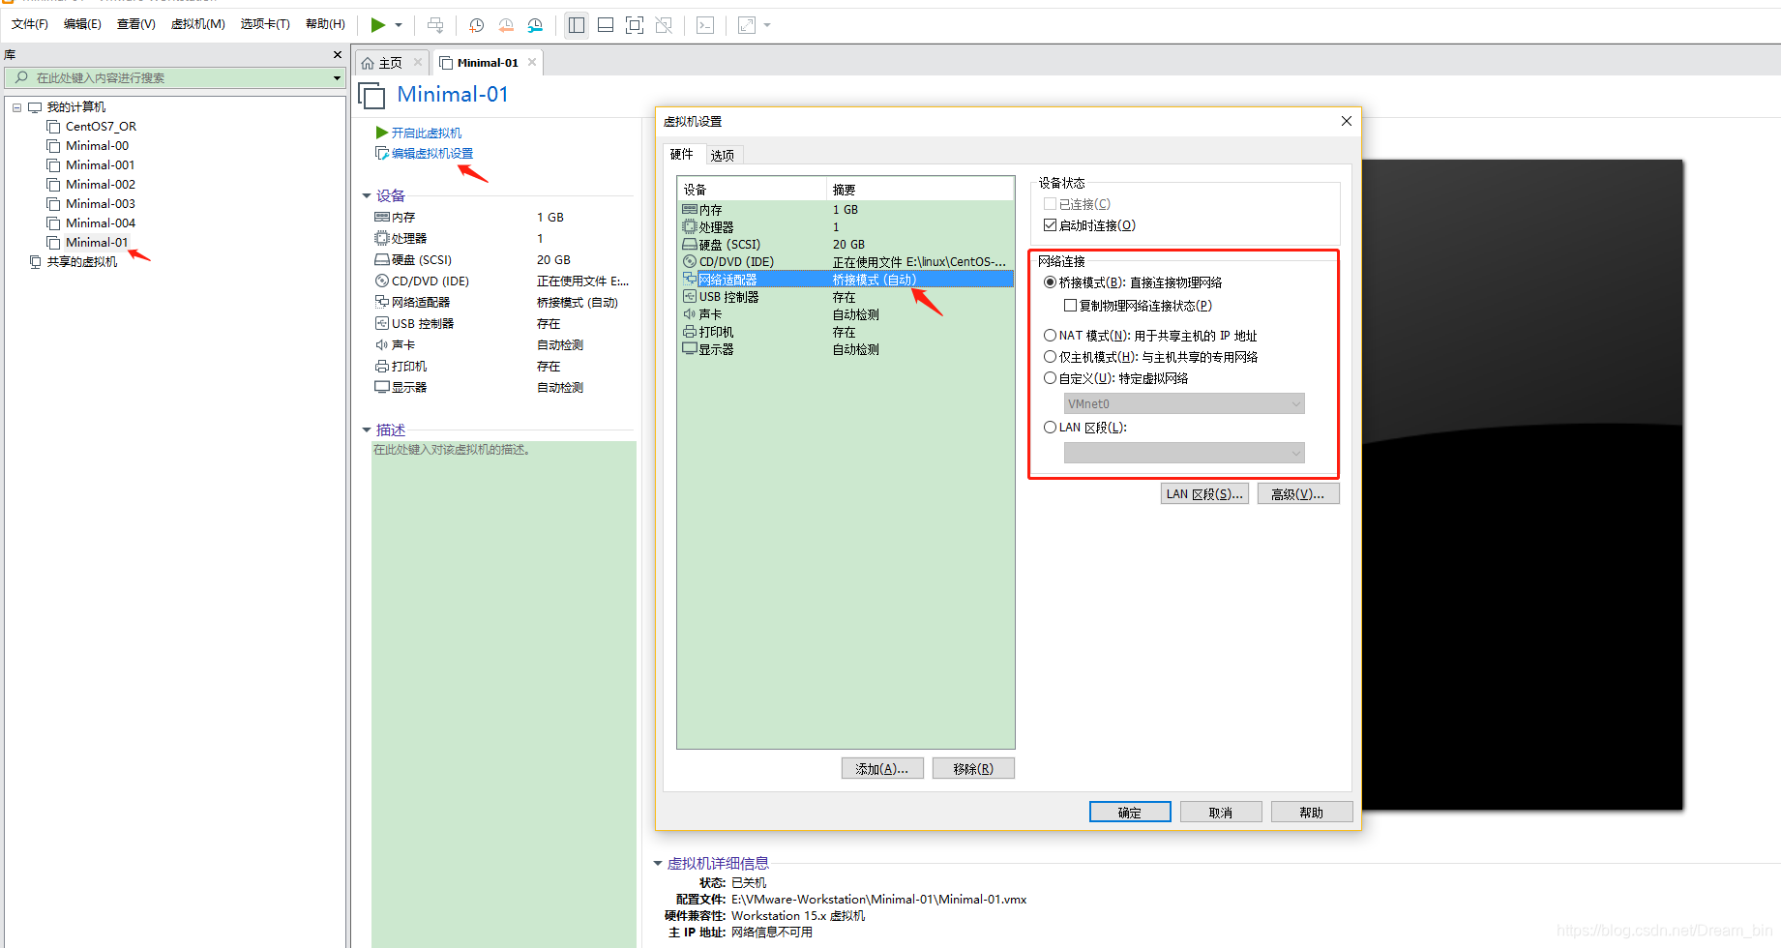Screen dimensions: 1781x948
Task: Collapse the 设备 section
Action: click(367, 195)
